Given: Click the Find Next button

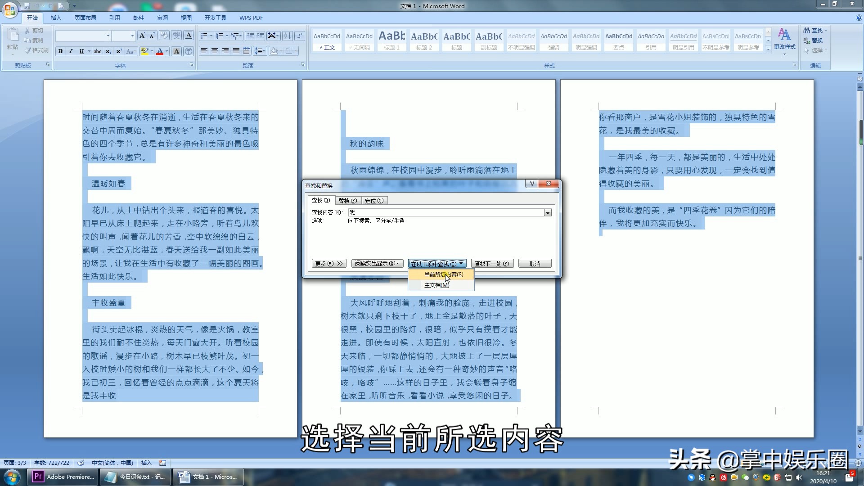Looking at the screenshot, I should coord(492,264).
